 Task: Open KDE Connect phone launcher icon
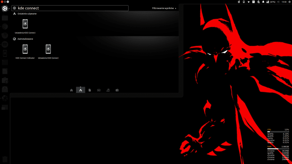(x=5, y=54)
